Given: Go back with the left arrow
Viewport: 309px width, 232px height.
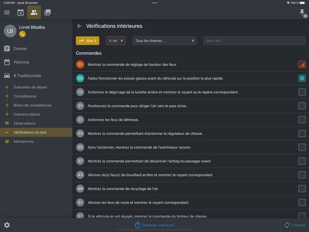Looking at the screenshot, I should (x=79, y=26).
